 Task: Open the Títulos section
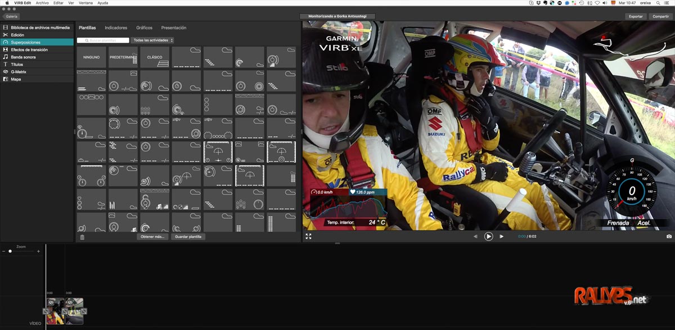click(x=37, y=64)
